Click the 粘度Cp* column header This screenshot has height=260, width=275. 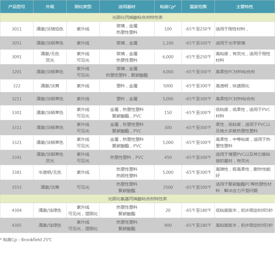pos(168,6)
